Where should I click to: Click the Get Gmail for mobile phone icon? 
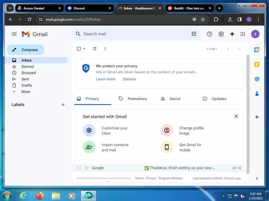point(167,147)
